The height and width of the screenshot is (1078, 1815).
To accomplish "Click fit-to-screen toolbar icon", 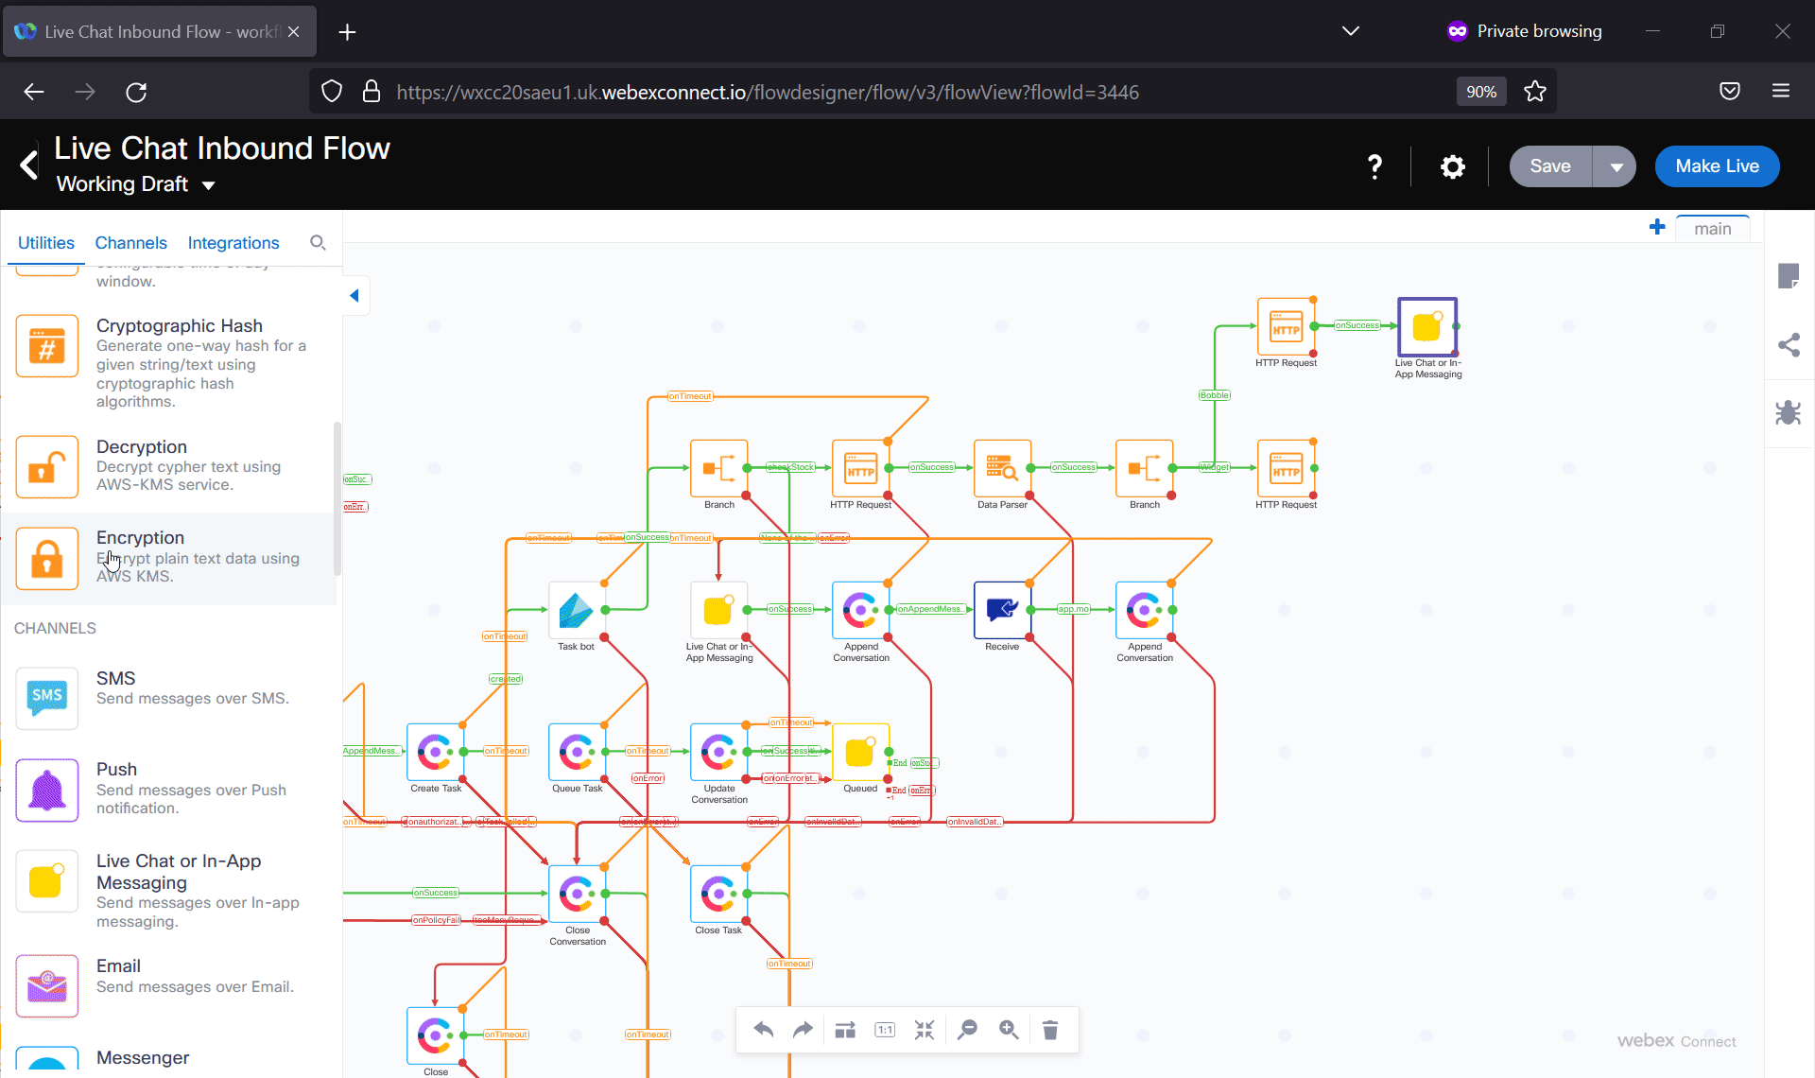I will 925,1030.
